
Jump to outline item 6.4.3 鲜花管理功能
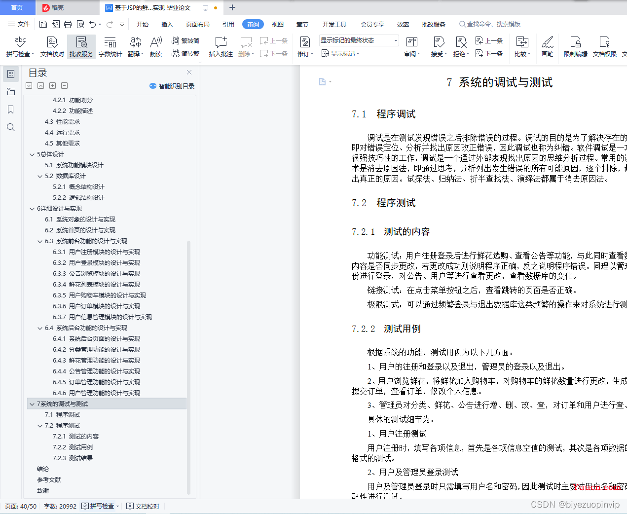tap(96, 361)
